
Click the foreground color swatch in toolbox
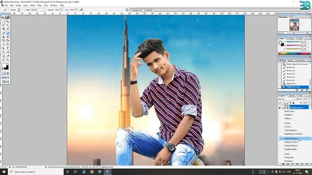4,65
